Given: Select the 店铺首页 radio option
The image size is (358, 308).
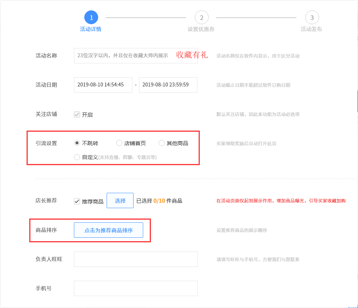Looking at the screenshot, I should click(x=119, y=143).
